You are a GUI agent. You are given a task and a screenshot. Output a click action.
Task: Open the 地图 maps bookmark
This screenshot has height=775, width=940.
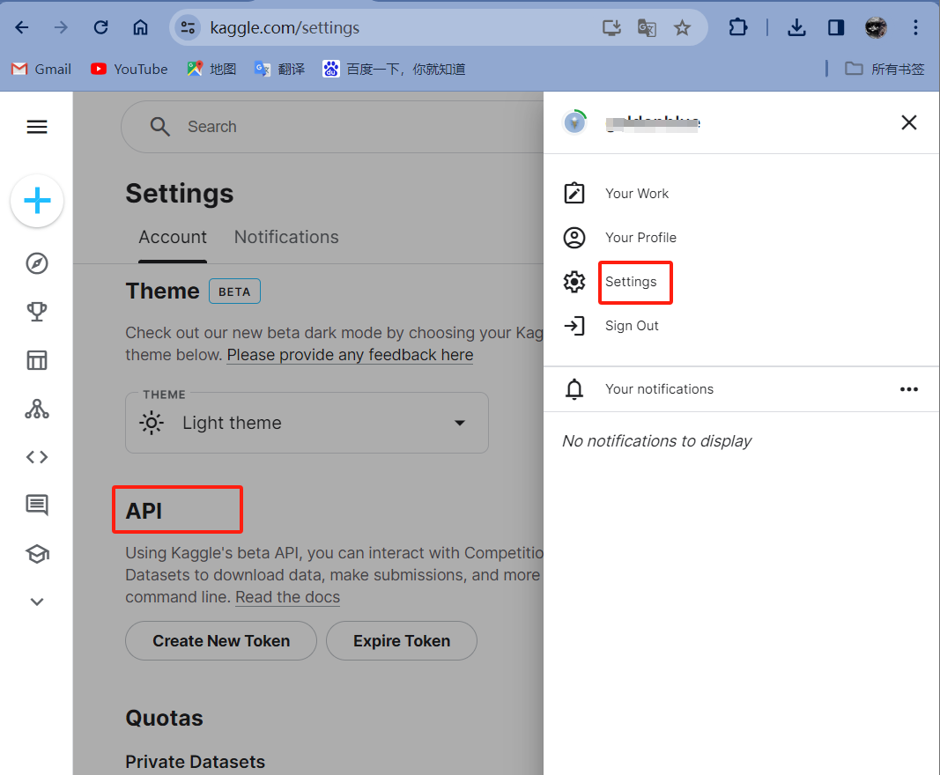(x=211, y=70)
